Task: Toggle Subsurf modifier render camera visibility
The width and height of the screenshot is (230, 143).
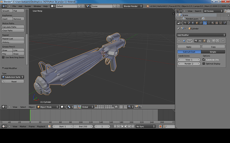Action: (196, 41)
